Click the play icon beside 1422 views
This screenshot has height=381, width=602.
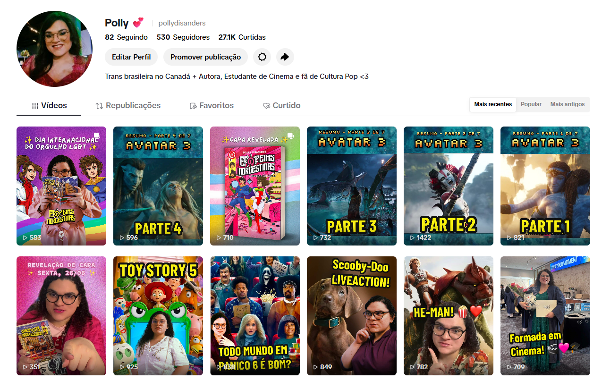click(412, 237)
